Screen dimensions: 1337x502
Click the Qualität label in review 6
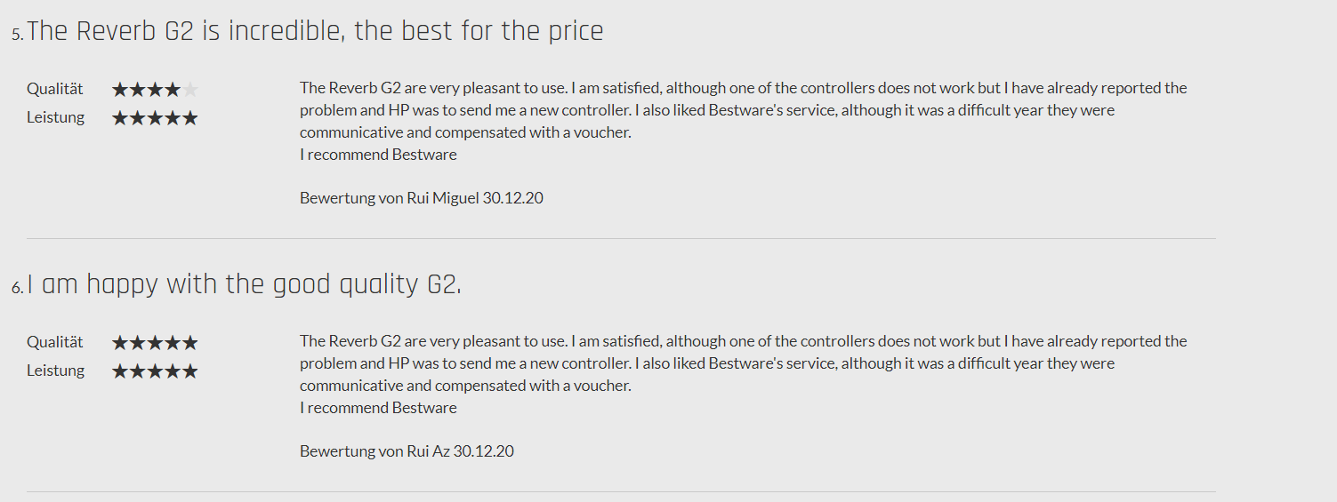click(55, 342)
